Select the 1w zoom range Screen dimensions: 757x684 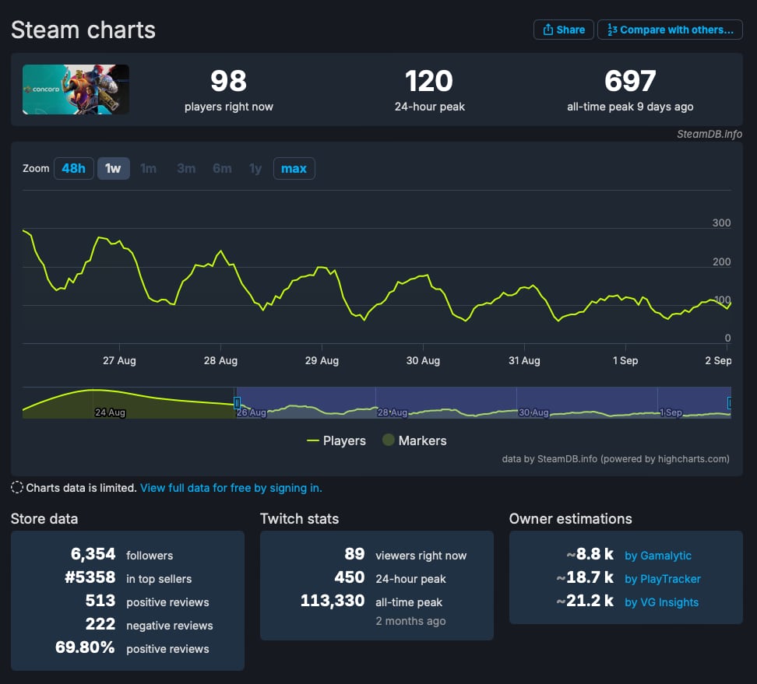pyautogui.click(x=113, y=168)
